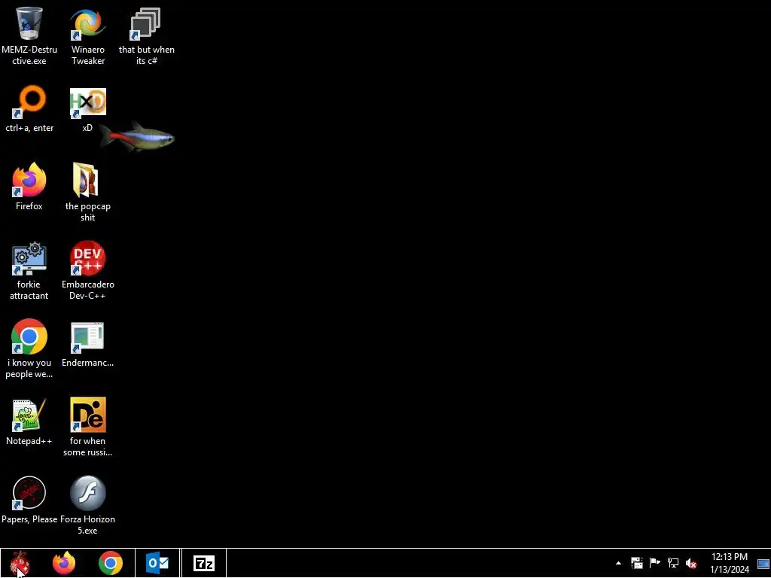Expand hidden system tray icons arrow
Screen dimensions: 771x578
click(619, 563)
